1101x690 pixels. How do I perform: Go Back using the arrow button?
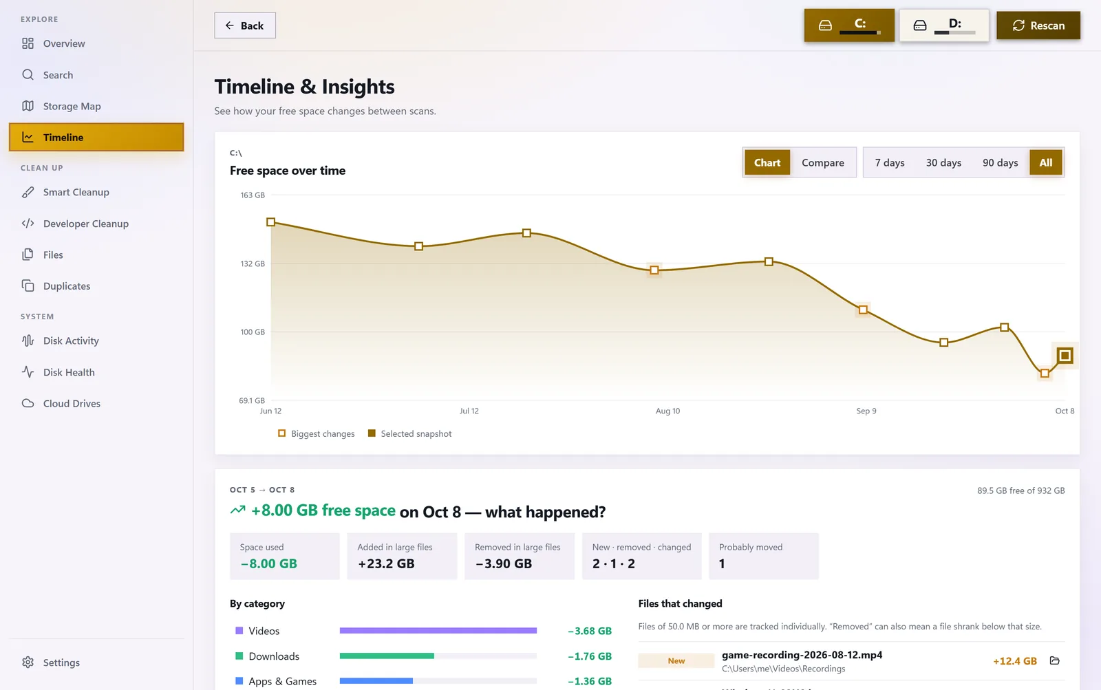(x=245, y=25)
